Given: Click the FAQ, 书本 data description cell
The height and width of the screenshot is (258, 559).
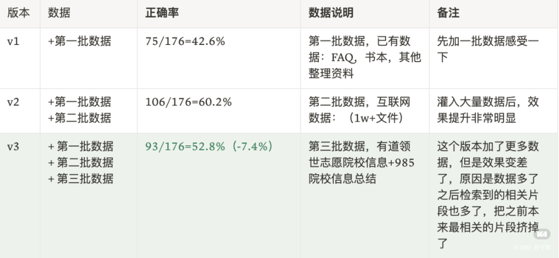Looking at the screenshot, I should click(364, 57).
